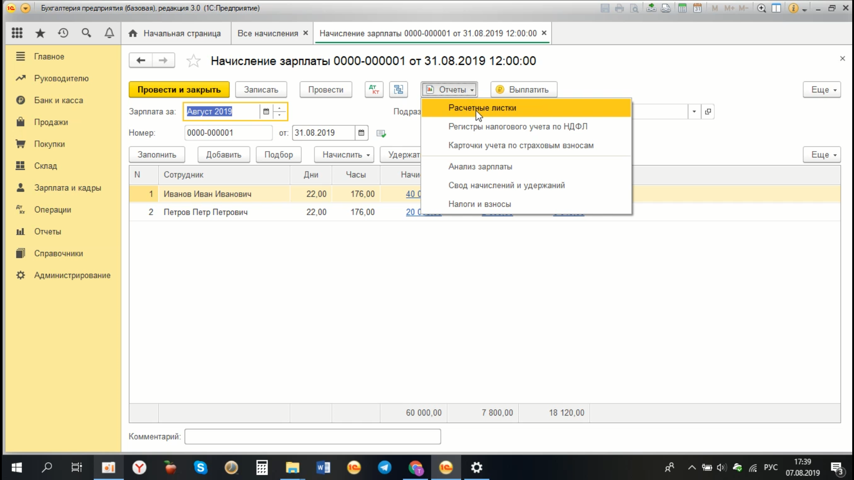This screenshot has height=480, width=854.
Task: Click the Комментарий input field
Action: (x=312, y=436)
